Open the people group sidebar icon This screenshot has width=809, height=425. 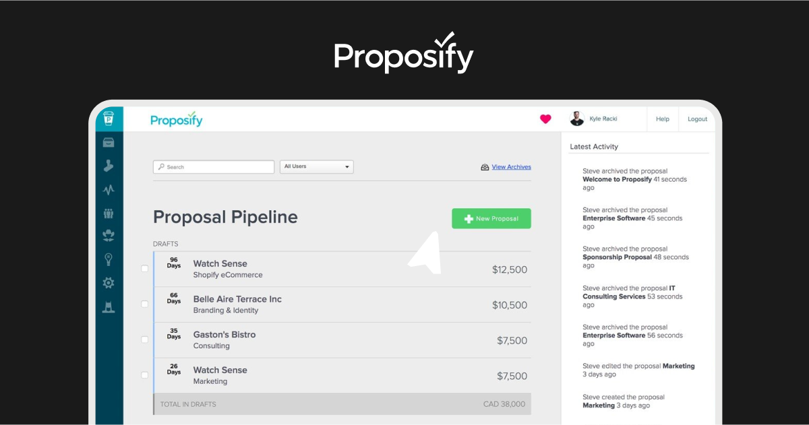point(109,214)
